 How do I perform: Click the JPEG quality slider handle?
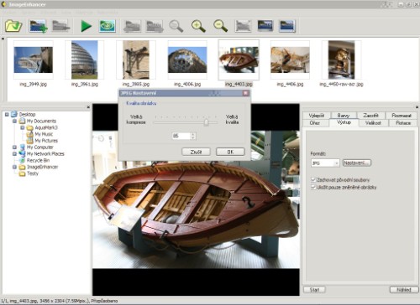(x=206, y=122)
